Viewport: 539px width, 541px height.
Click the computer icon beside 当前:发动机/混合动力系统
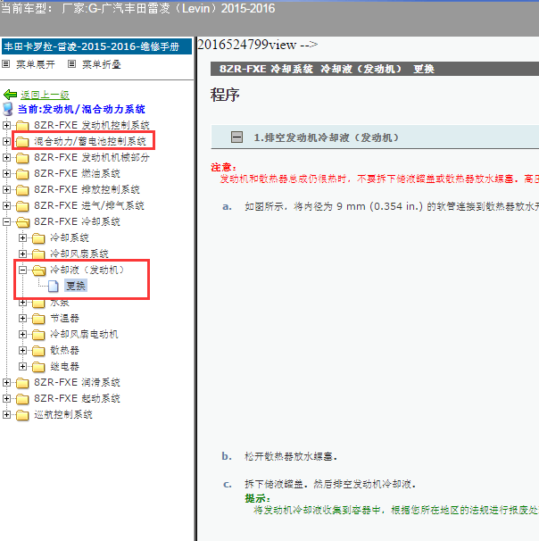tap(8, 109)
